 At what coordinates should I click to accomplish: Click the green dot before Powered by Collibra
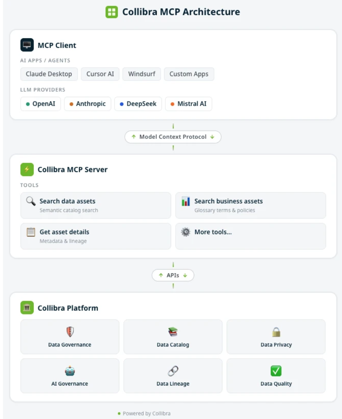pos(119,414)
